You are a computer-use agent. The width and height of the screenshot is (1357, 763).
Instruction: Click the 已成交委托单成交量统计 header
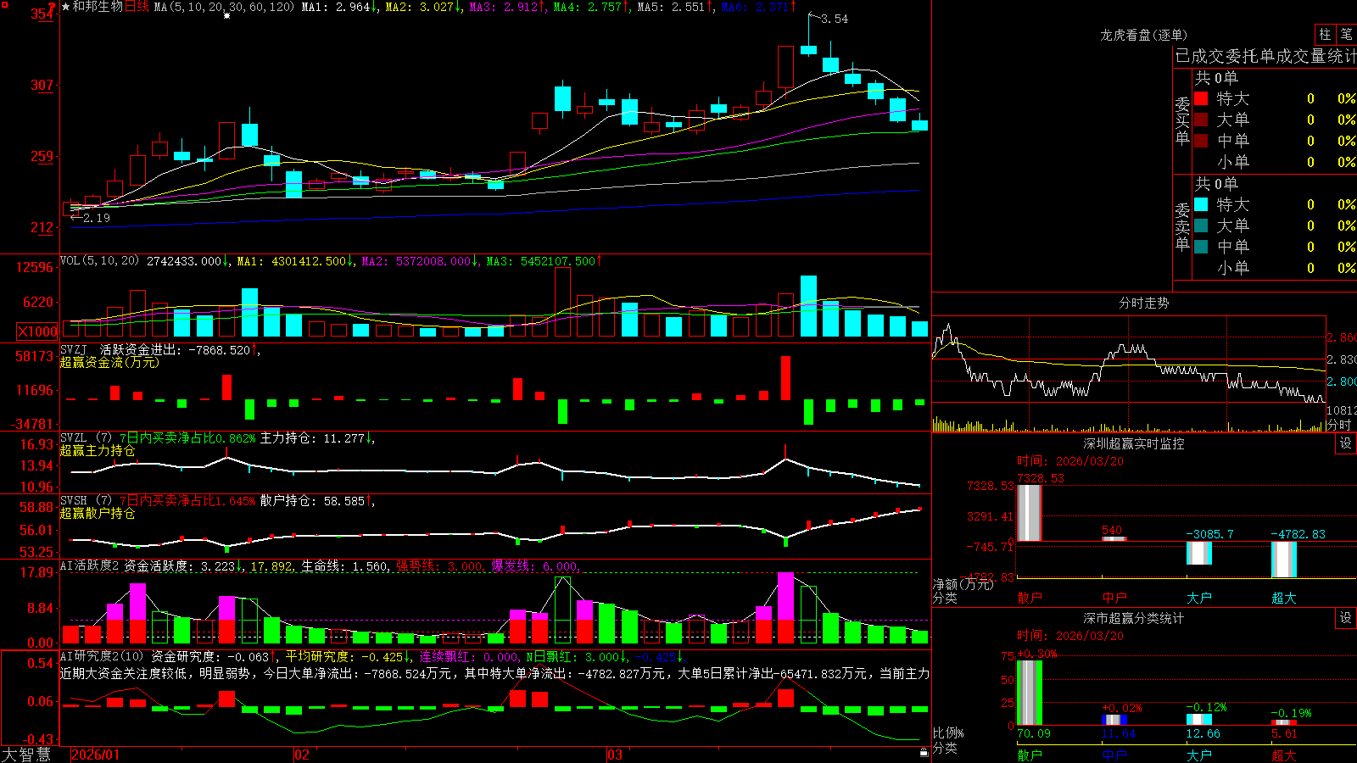(1265, 56)
